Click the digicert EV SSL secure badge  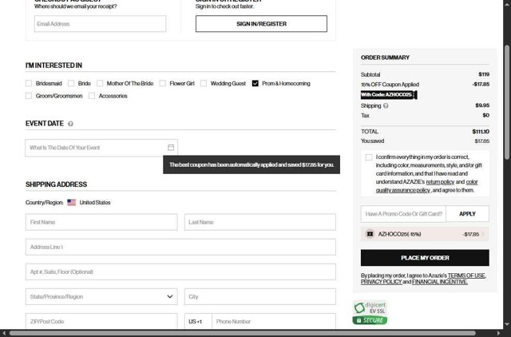coord(370,312)
